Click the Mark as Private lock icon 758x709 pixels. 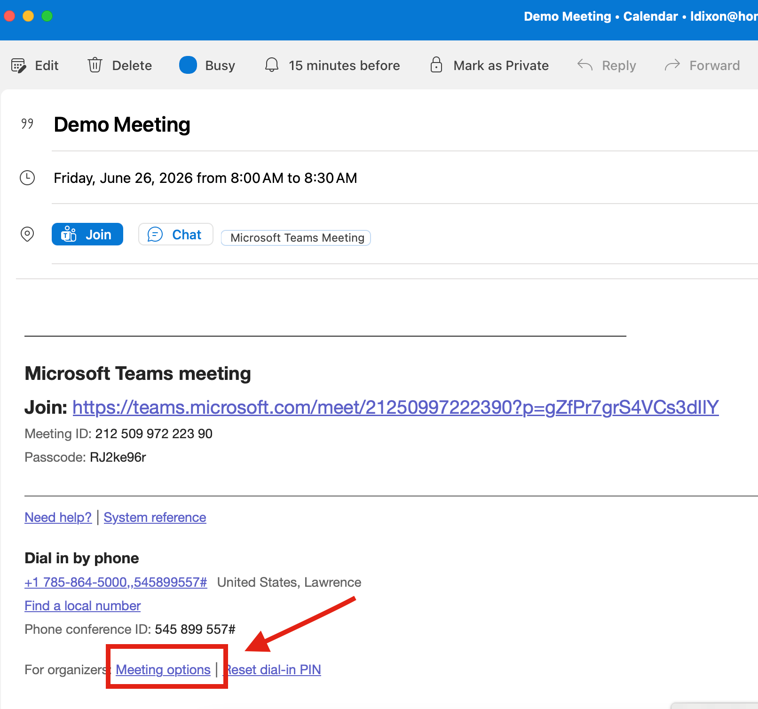pyautogui.click(x=436, y=65)
